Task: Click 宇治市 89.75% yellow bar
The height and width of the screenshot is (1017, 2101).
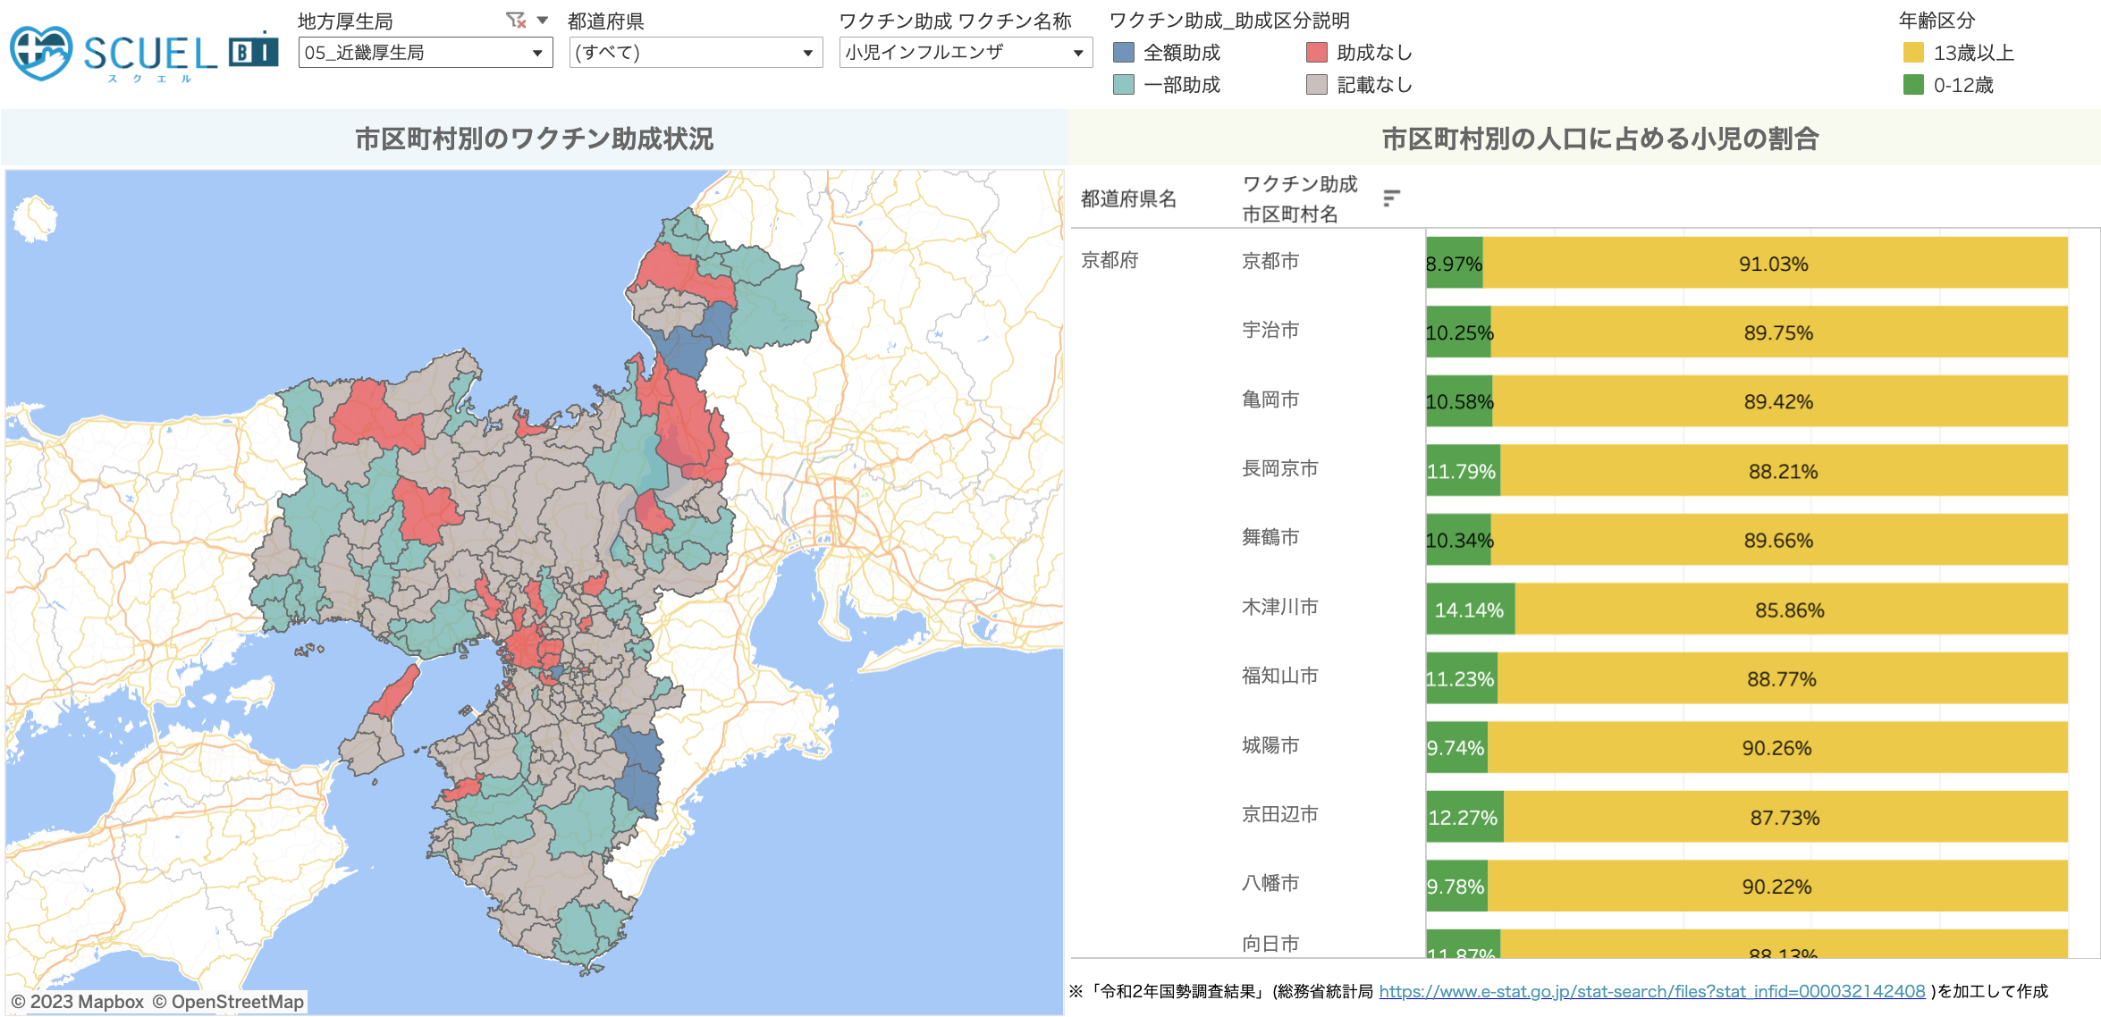Action: 1778,332
